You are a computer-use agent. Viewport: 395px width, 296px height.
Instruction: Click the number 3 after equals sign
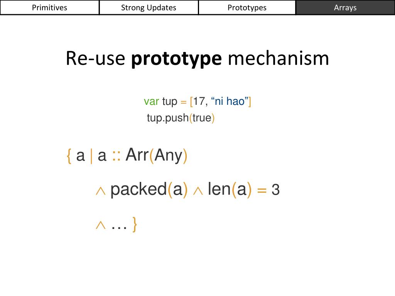tap(275, 190)
